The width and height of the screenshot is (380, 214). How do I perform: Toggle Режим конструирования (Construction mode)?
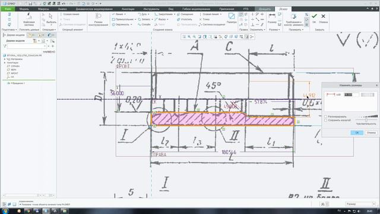click(x=98, y=20)
